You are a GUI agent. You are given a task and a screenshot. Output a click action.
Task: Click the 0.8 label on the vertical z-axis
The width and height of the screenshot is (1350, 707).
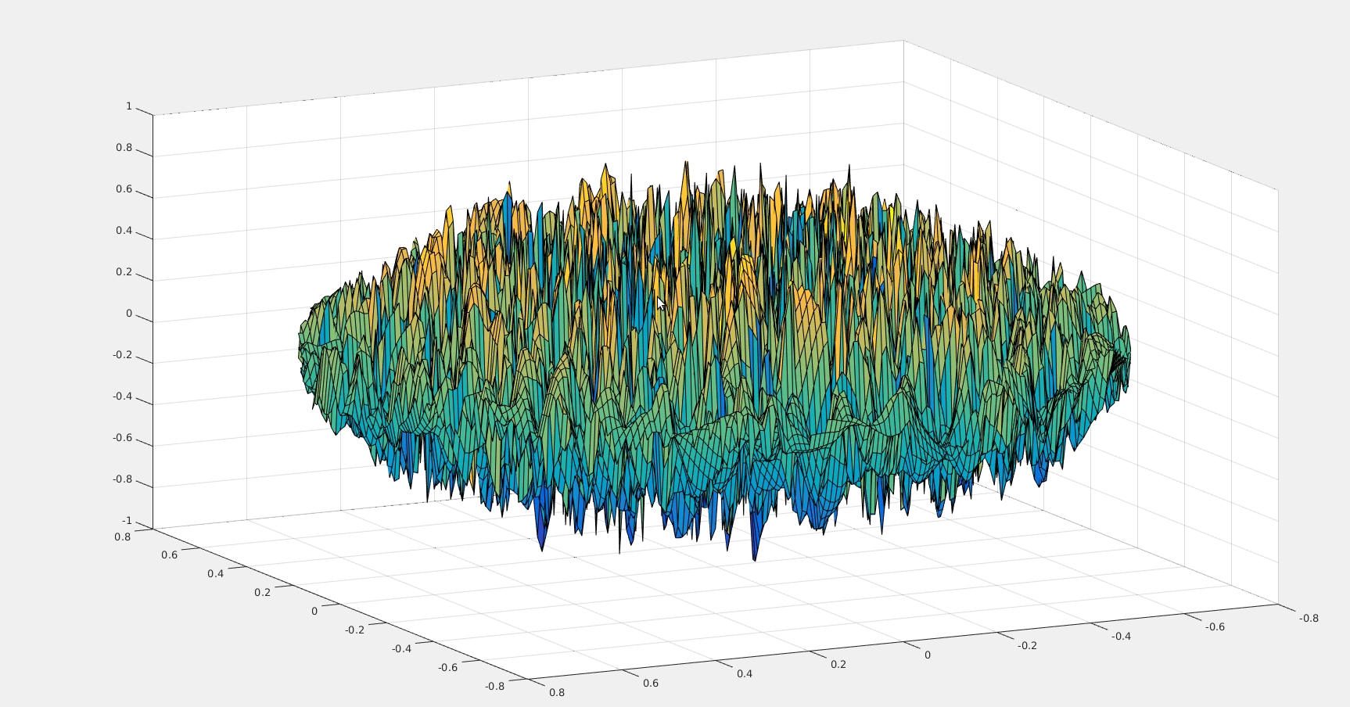(124, 148)
